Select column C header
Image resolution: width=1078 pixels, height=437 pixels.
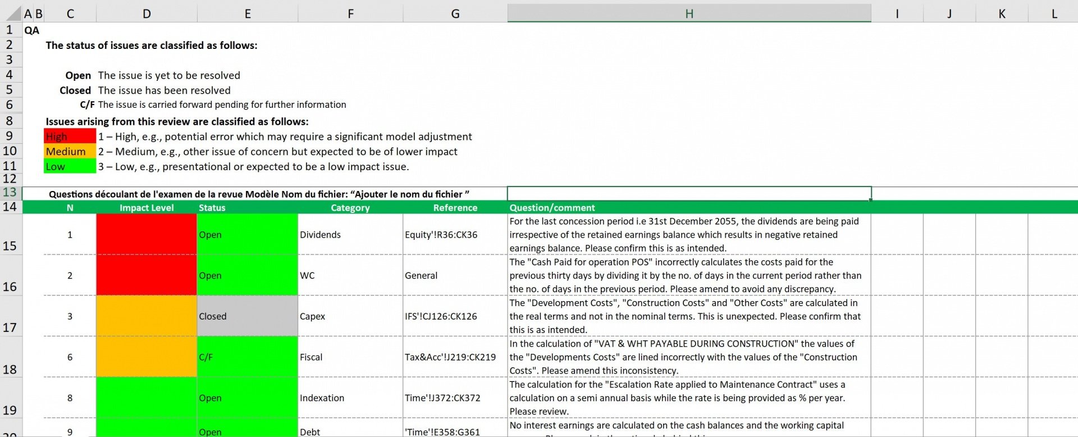tap(70, 13)
